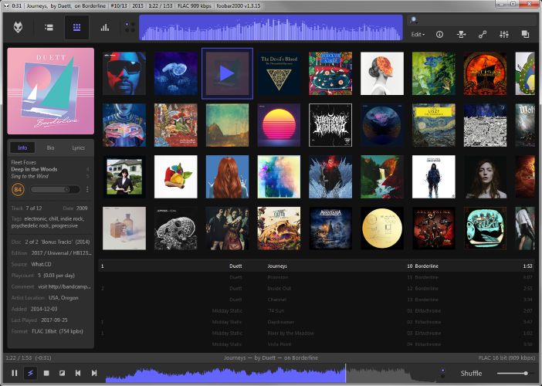
Task: Switch to the Bio tab
Action: (50, 147)
